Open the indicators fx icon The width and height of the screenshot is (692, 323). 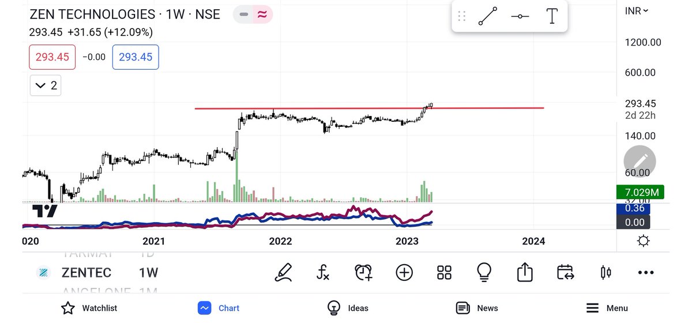click(x=324, y=272)
